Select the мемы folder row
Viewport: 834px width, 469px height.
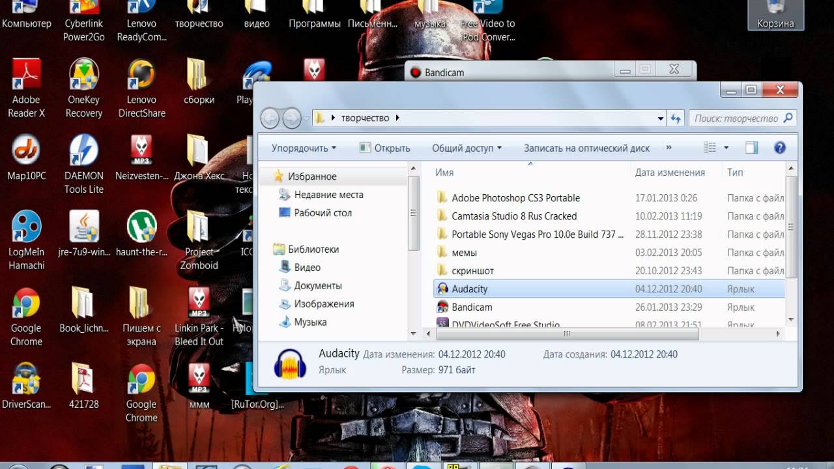[x=609, y=253]
